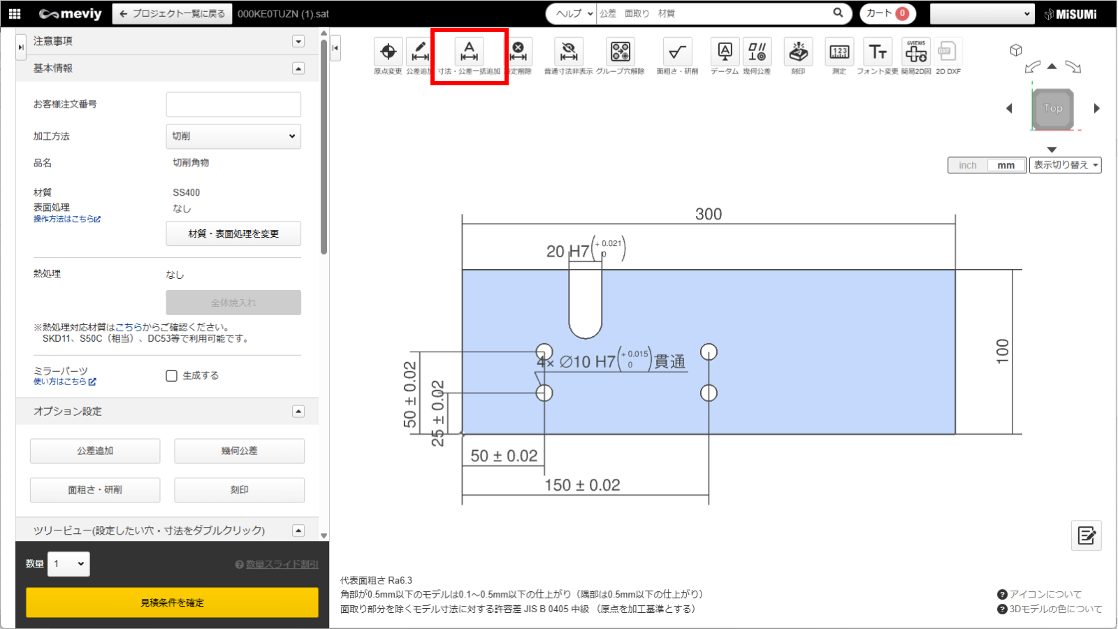The height and width of the screenshot is (629, 1118).
Task: Click the フォント変更 font change icon
Action: (877, 52)
